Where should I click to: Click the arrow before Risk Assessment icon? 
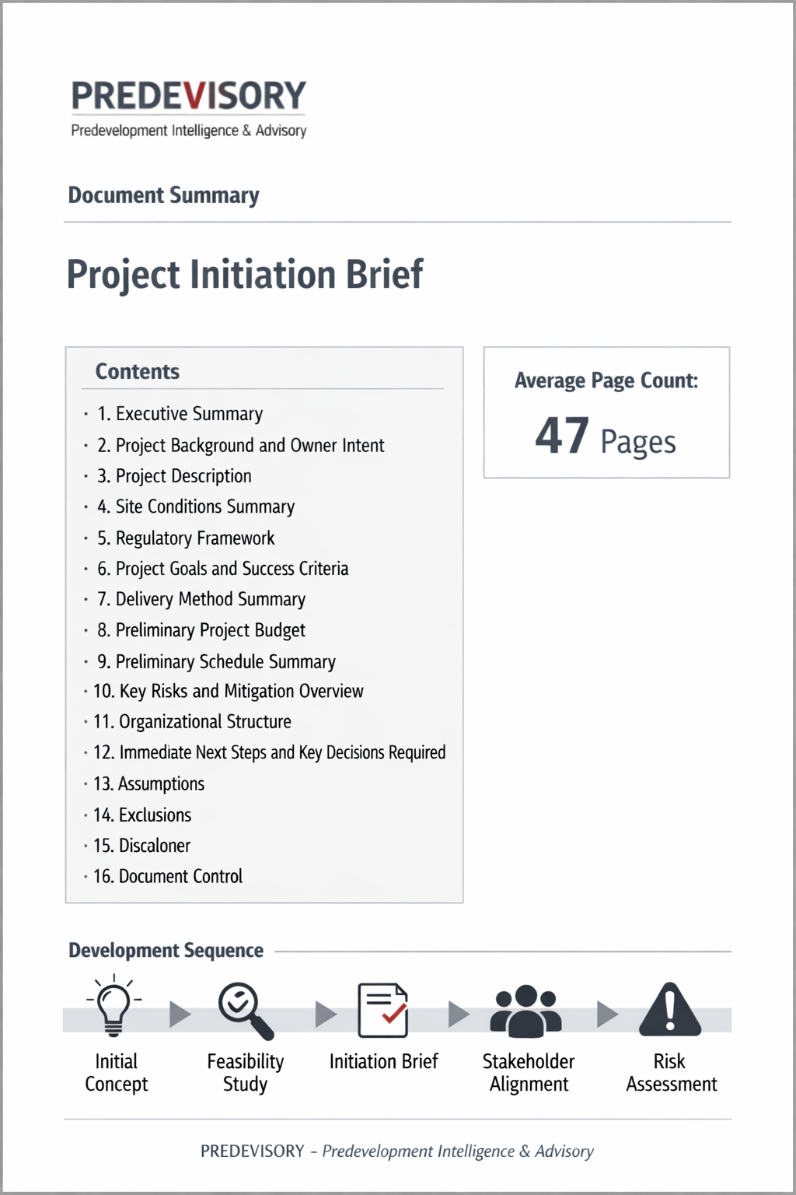(x=607, y=1014)
